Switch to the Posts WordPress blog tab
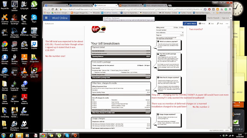This screenshot has height=138, width=247. [x=155, y=5]
